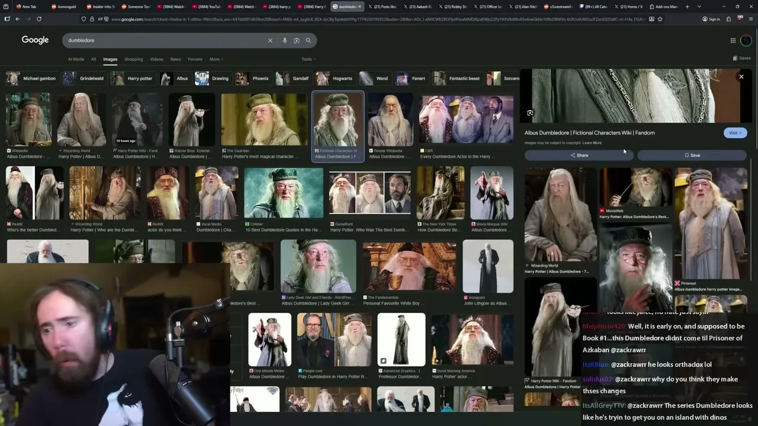The height and width of the screenshot is (426, 758).
Task: Click the Google logo
Action: pos(35,40)
